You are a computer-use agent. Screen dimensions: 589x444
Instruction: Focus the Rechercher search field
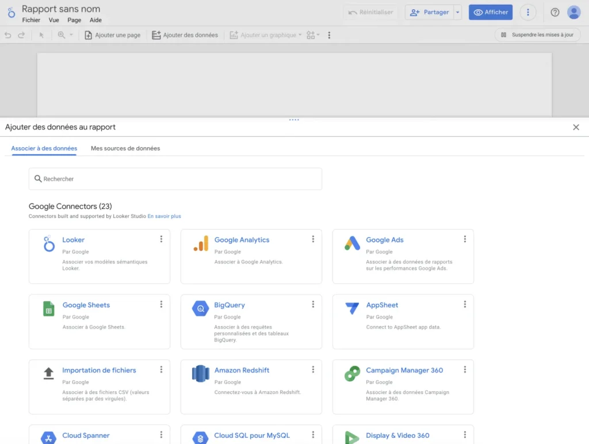175,179
